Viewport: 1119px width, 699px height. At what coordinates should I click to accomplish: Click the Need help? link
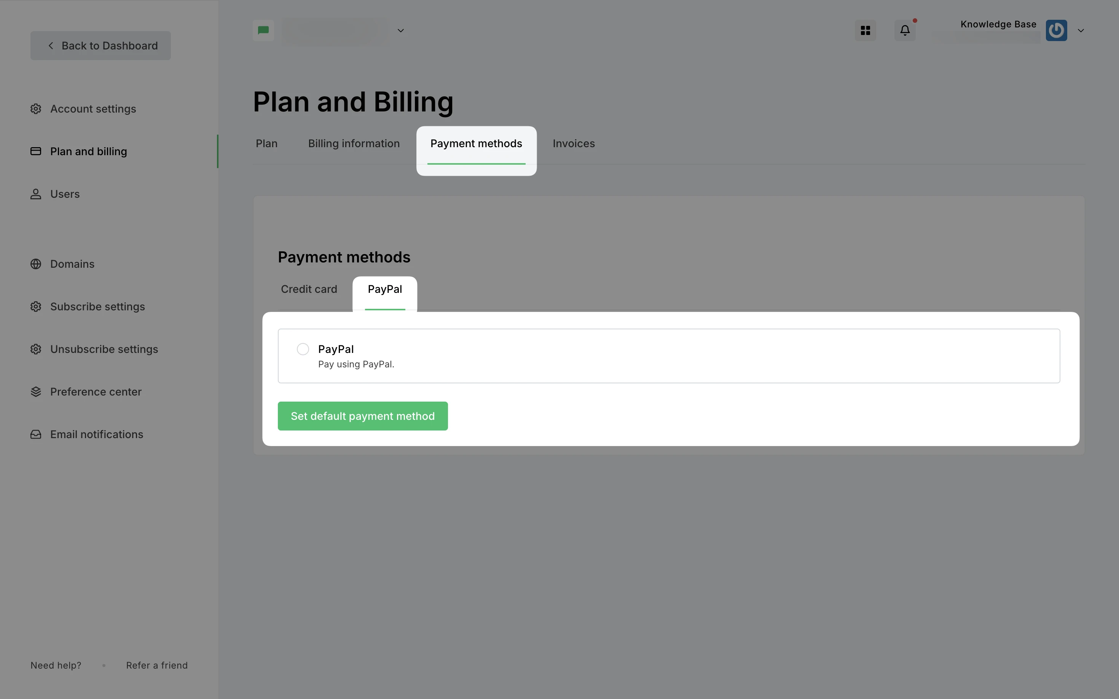tap(56, 665)
